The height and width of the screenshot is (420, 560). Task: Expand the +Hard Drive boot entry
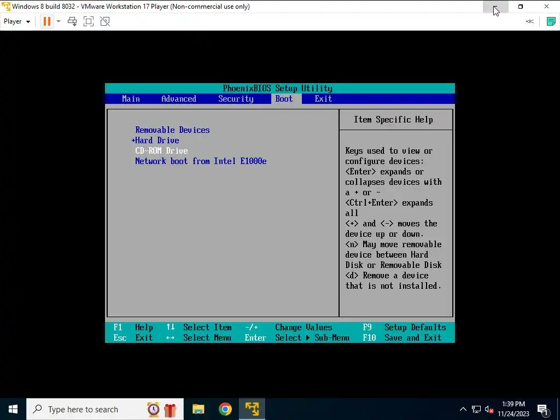155,141
